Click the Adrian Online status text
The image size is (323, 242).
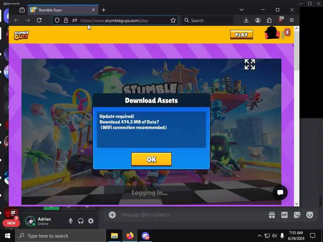pos(44,221)
